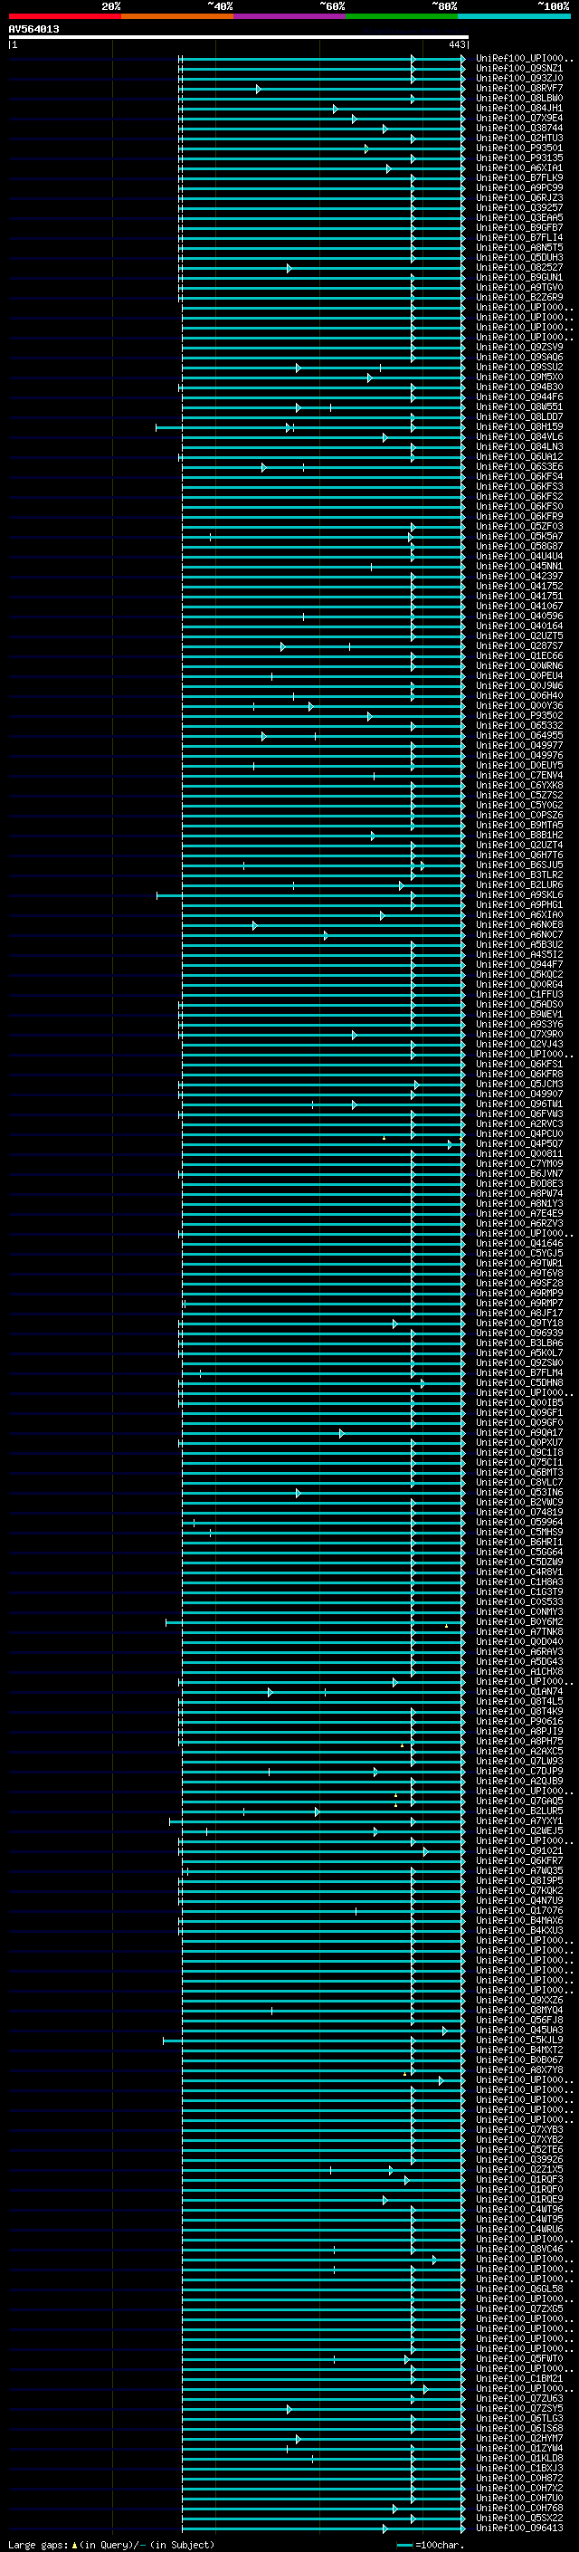Screen dimensions: 579x2552
Task: Select the UniRef100_A9PC99 label
Action: coord(519,187)
